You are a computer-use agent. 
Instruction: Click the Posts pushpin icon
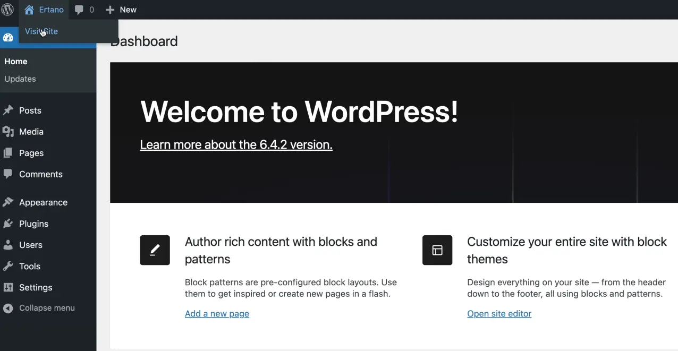click(x=8, y=110)
